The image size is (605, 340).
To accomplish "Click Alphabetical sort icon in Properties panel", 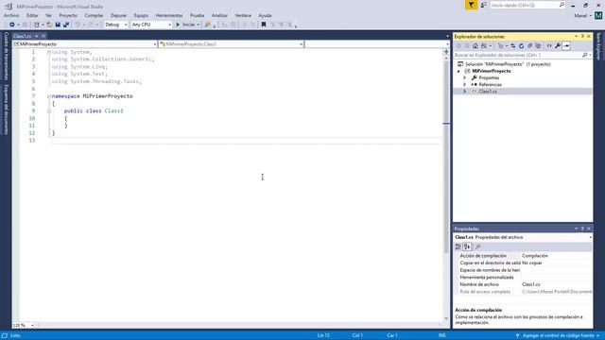I will pos(467,246).
